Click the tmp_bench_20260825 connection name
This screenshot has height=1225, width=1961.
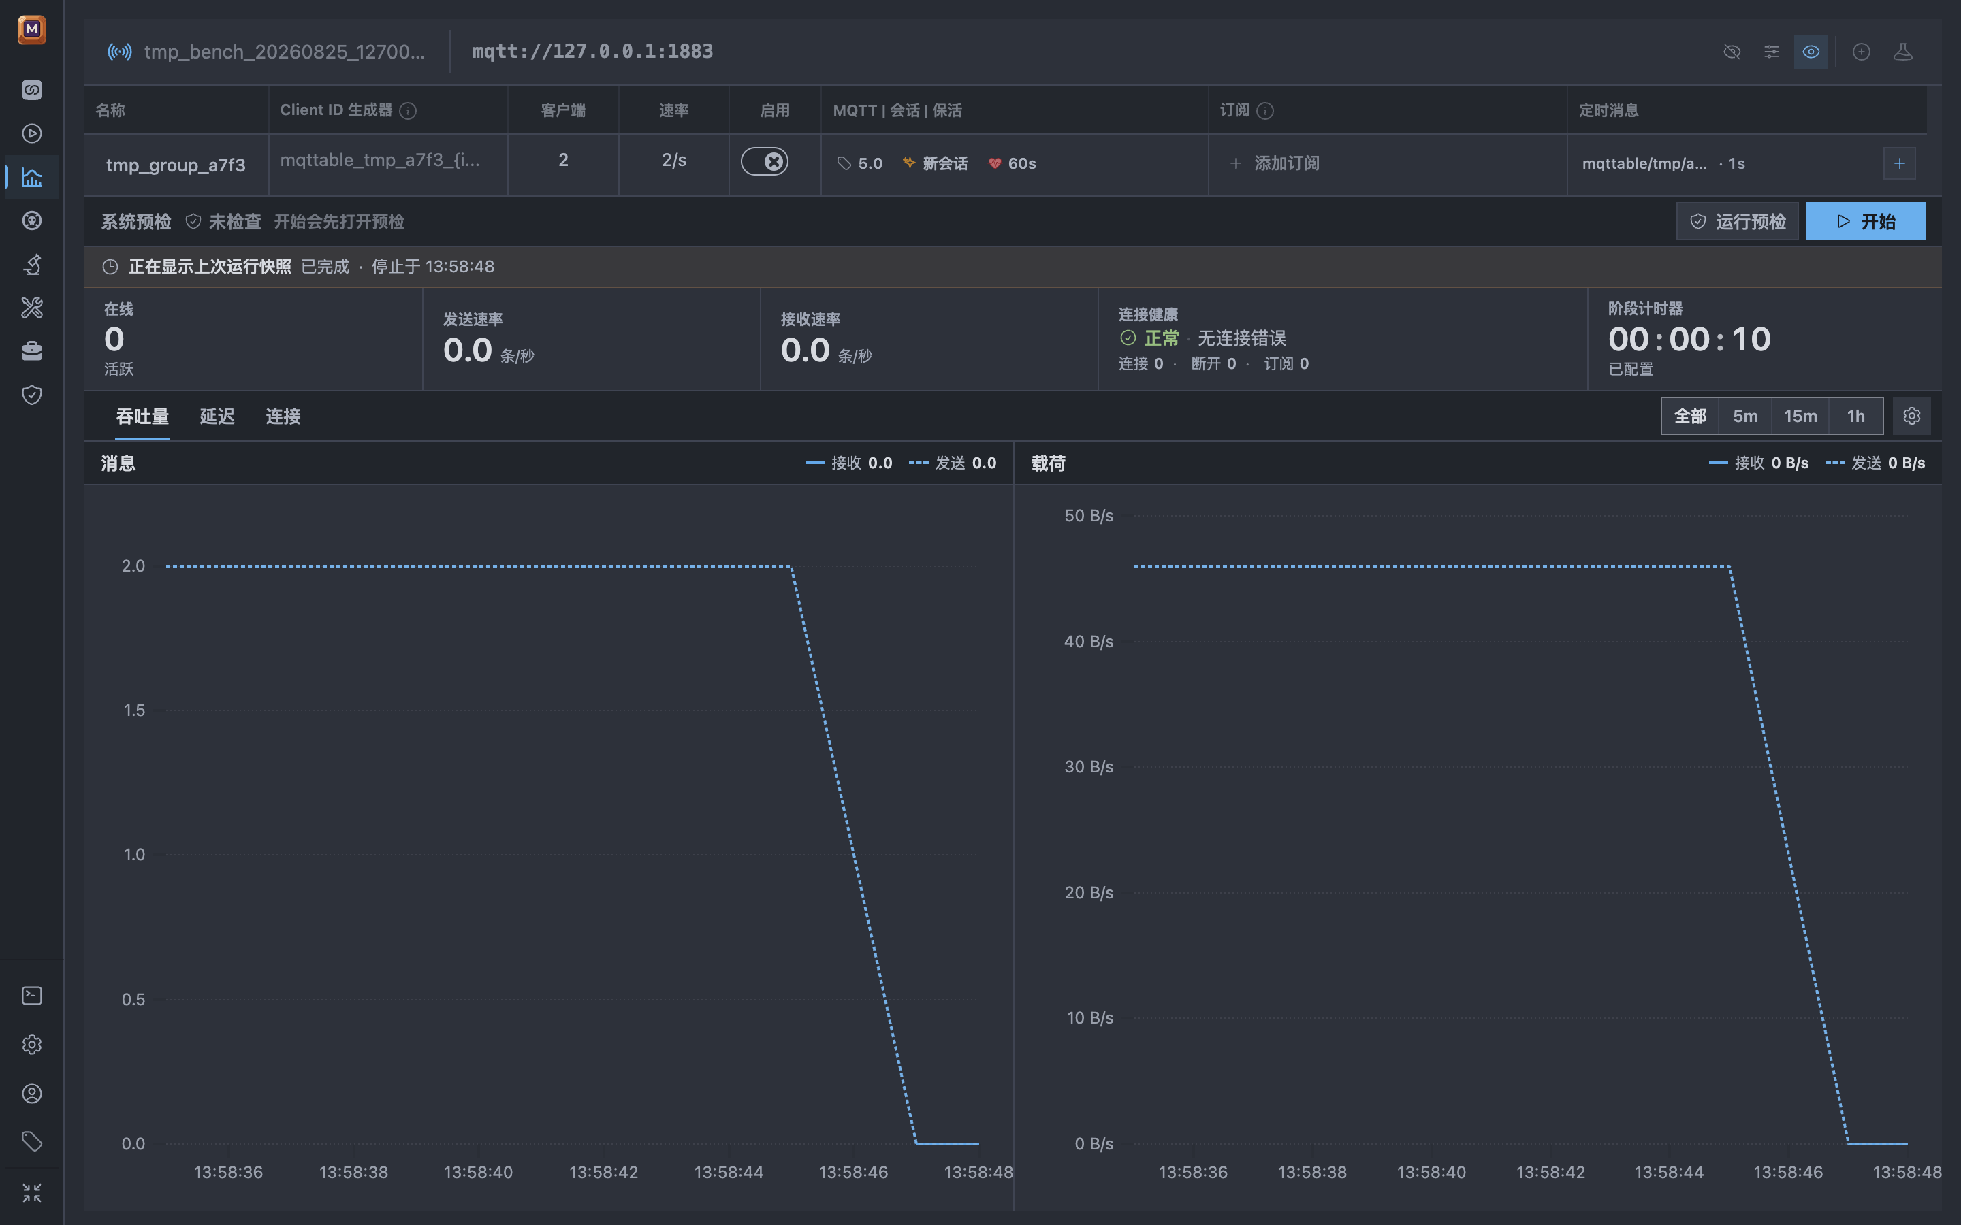285,52
